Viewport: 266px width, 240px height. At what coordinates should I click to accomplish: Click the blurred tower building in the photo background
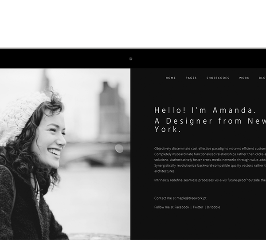[113, 109]
